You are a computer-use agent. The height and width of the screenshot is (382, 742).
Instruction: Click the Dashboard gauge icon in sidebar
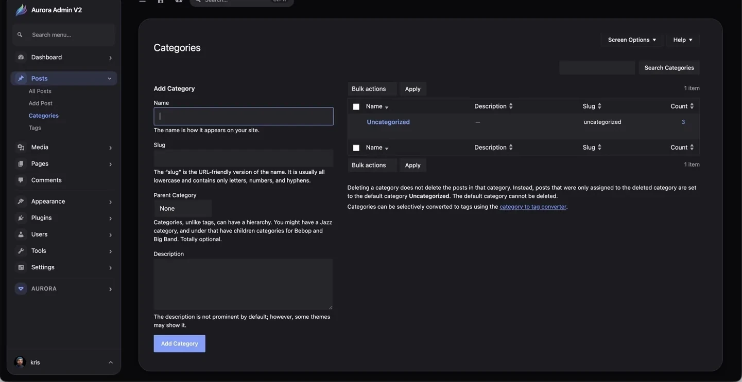[21, 57]
